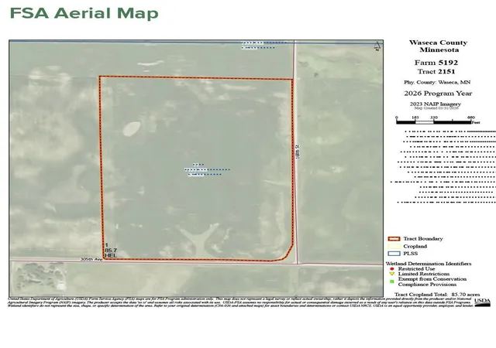
Task: Click the Limited Restrictions legend text
Action: point(424,274)
